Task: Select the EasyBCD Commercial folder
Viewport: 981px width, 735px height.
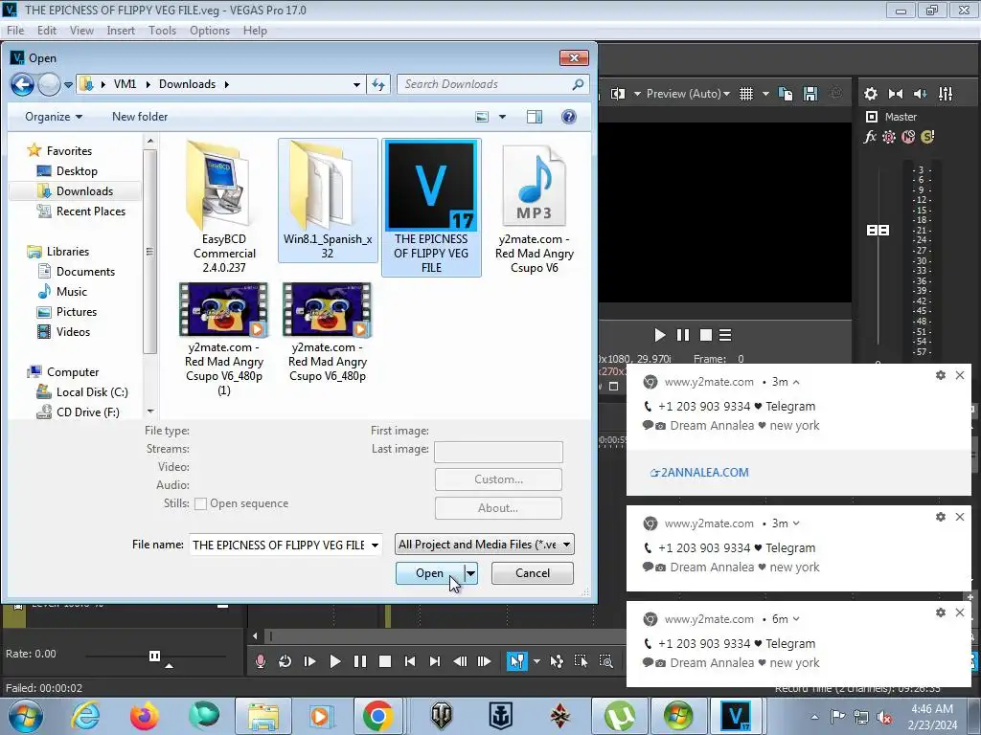Action: 224,208
